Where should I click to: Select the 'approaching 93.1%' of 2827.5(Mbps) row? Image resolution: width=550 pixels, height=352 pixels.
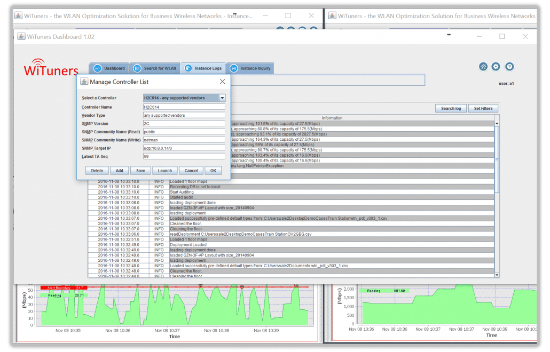tap(363, 134)
